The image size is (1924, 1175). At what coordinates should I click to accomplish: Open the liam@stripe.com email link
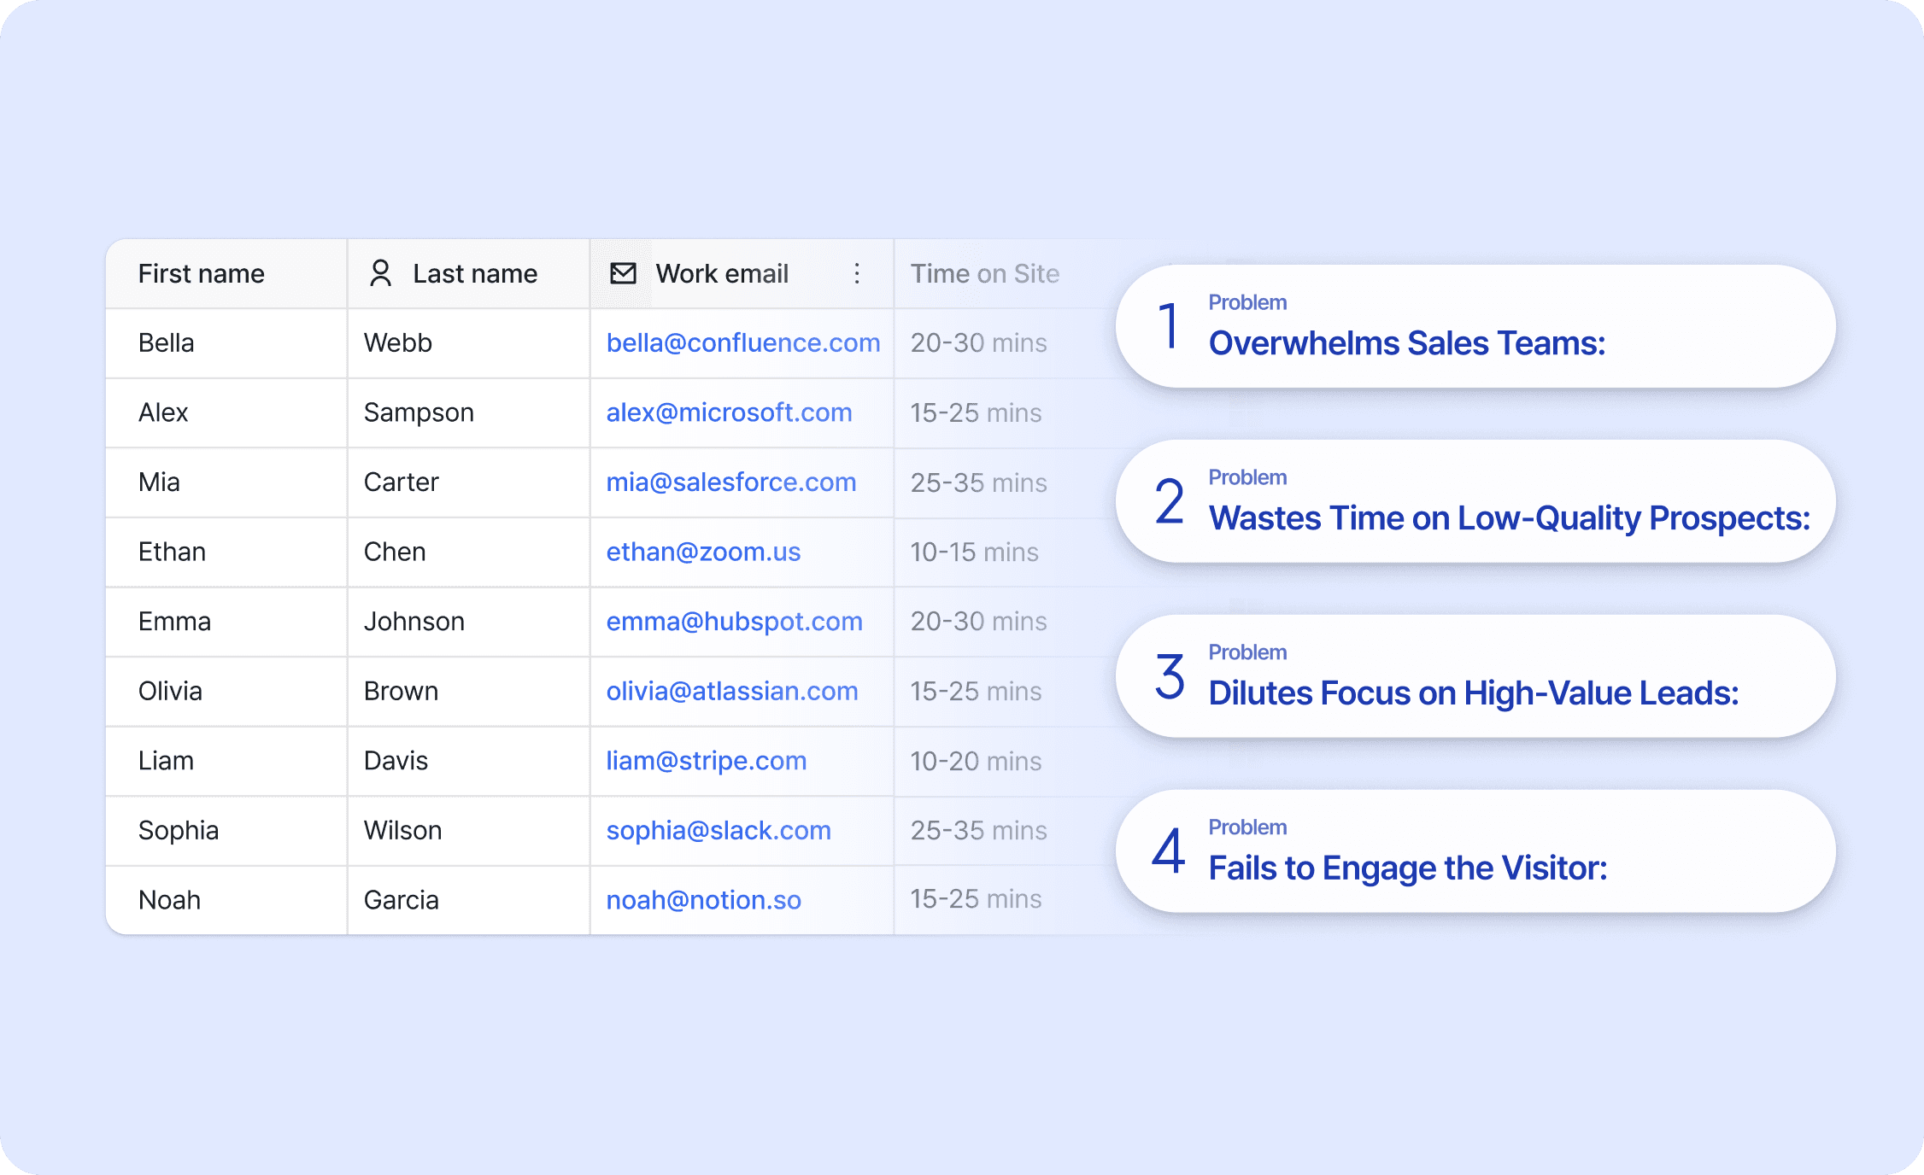(x=706, y=761)
